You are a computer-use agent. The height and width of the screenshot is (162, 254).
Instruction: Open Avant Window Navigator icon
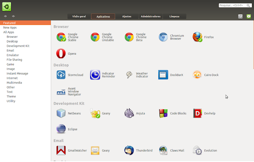click(x=61, y=92)
